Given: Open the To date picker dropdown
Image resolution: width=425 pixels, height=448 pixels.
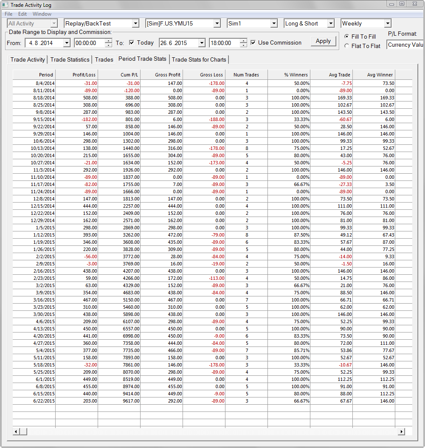Looking at the screenshot, I should [202, 43].
